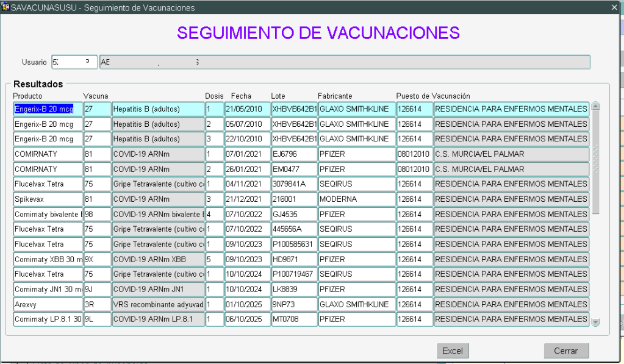Viewport: 624px width, 364px height.
Task: Select the highlighted Engerix-B 20 mcg product cell
Action: pyautogui.click(x=48, y=109)
